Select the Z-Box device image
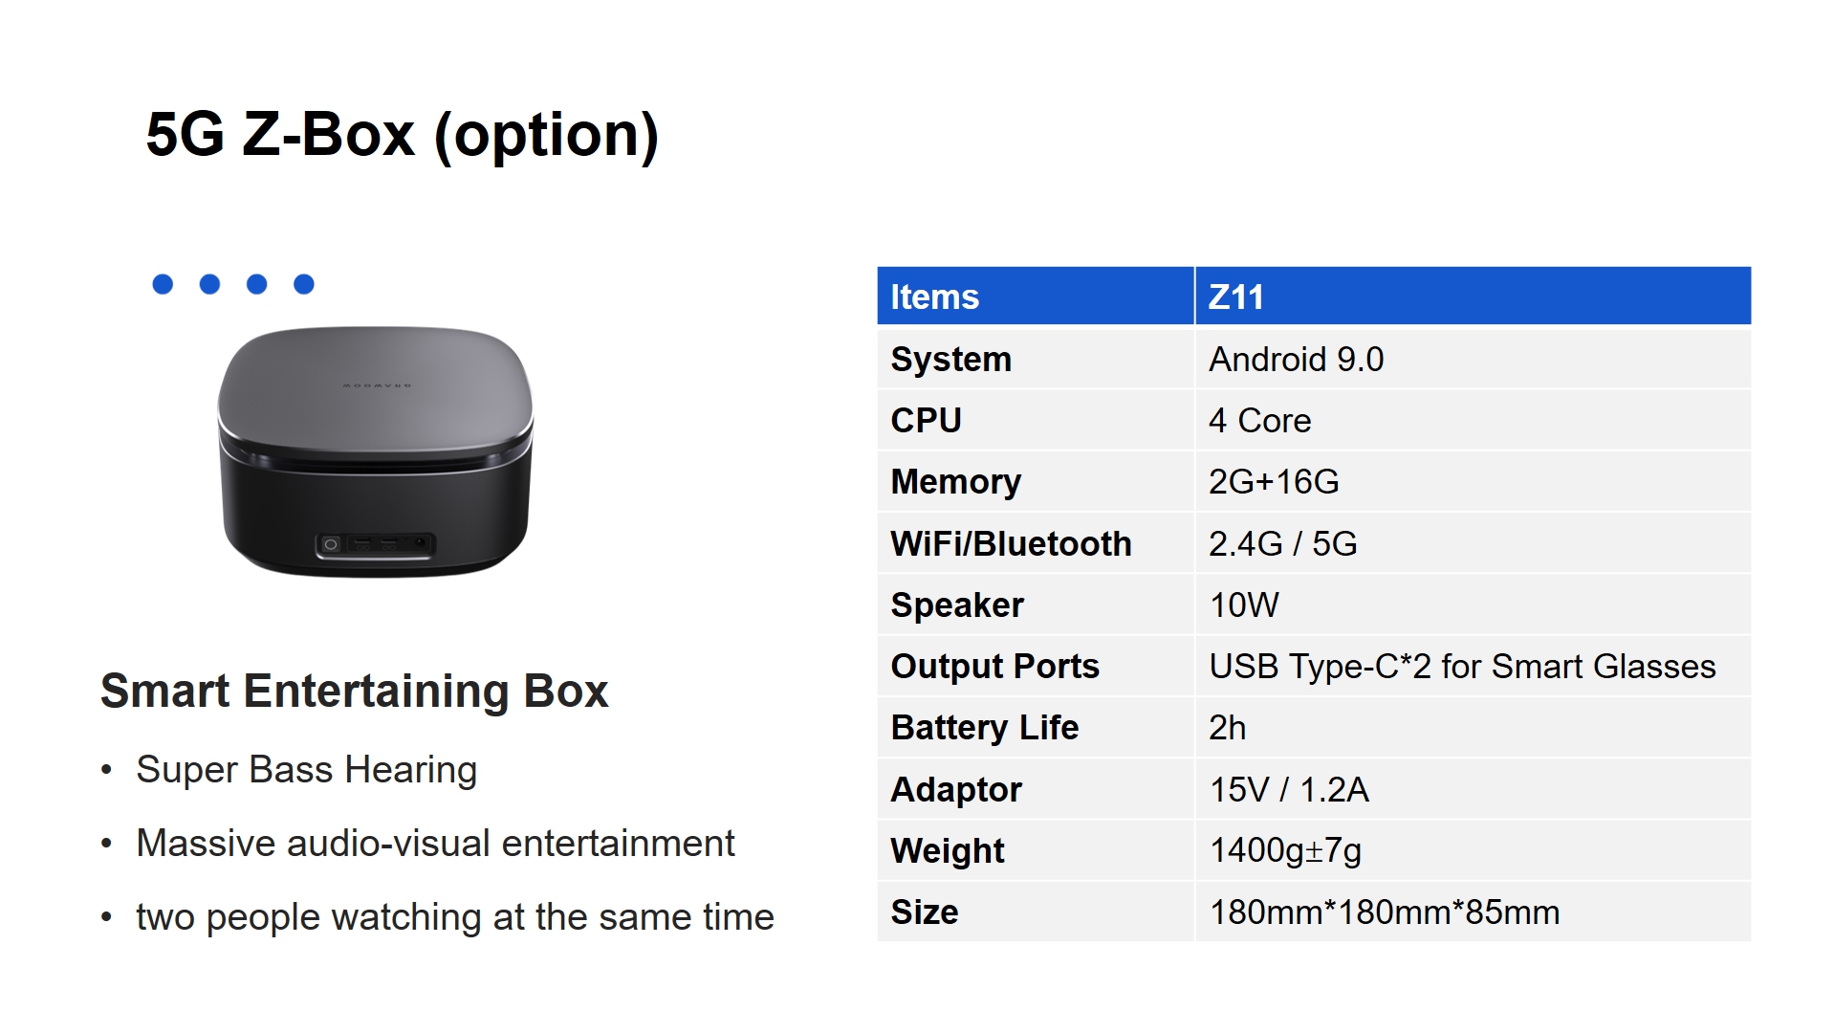Screen dimensions: 1834x1033 pos(375,451)
